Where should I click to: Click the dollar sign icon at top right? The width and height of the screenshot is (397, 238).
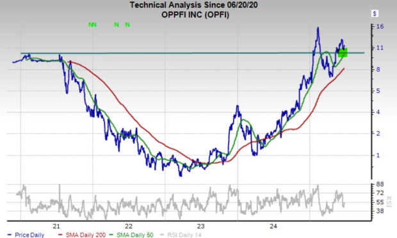375,13
